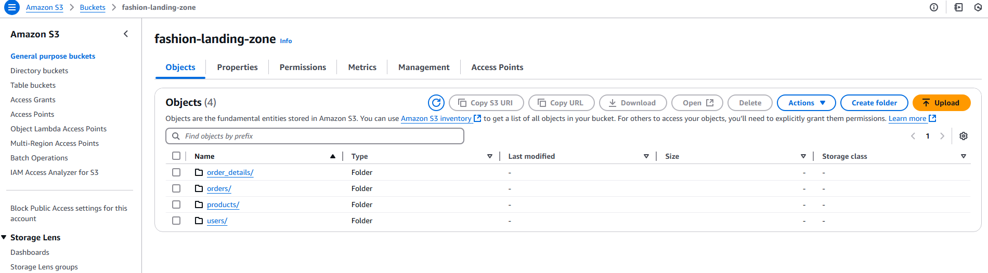
Task: Click Amazon S3 breadcrumb link
Action: tap(45, 7)
